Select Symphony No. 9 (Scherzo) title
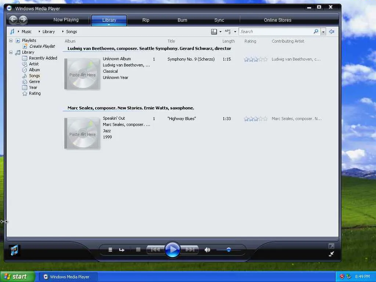376x282 pixels. tap(191, 59)
